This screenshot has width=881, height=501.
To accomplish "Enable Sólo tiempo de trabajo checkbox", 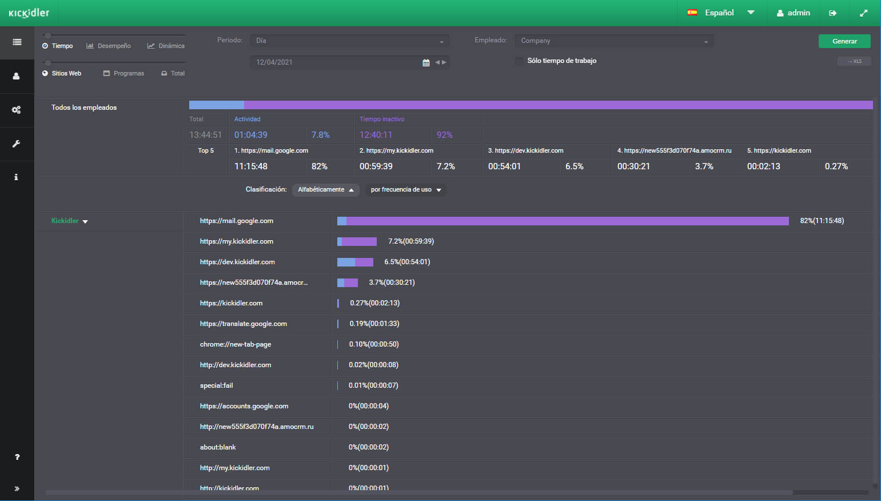I will [x=519, y=61].
